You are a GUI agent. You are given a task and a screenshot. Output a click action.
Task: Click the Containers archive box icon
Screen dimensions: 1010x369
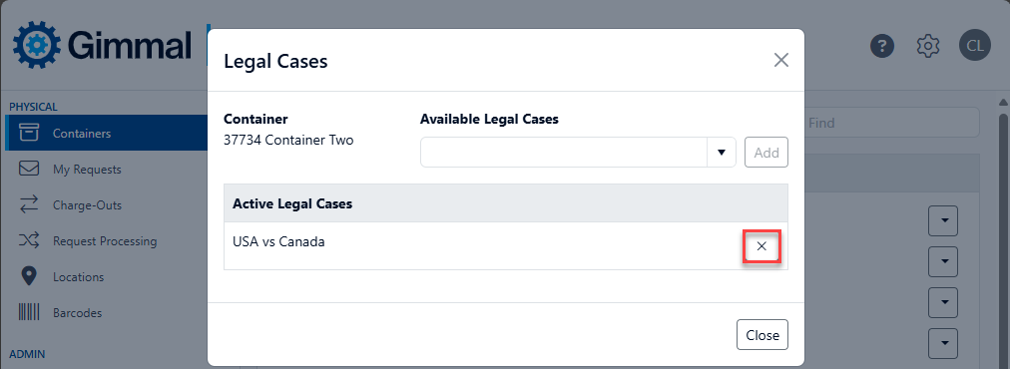29,133
